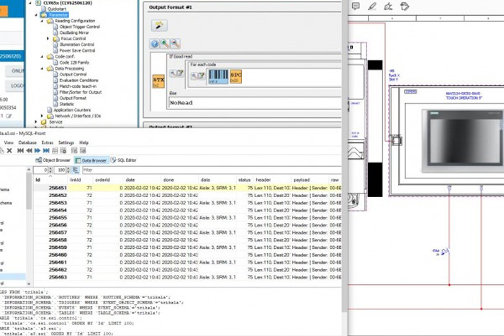Click the grid icon after the last-record button

pos(55,150)
